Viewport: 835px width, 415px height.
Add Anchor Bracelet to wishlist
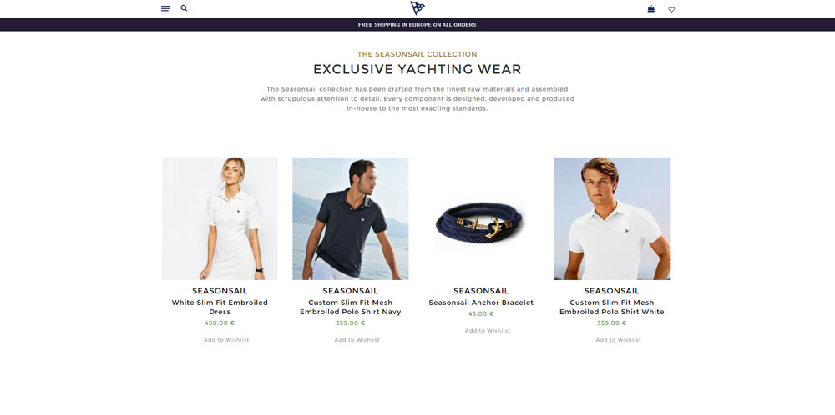tap(488, 331)
